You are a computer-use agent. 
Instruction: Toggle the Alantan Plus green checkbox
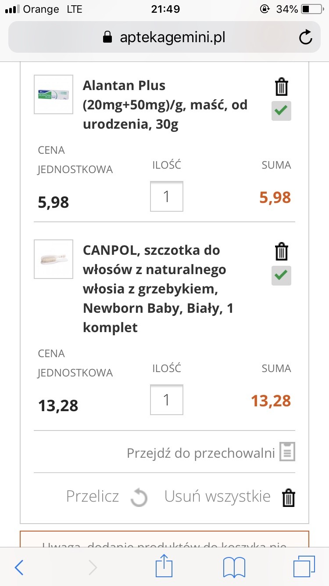(x=281, y=111)
